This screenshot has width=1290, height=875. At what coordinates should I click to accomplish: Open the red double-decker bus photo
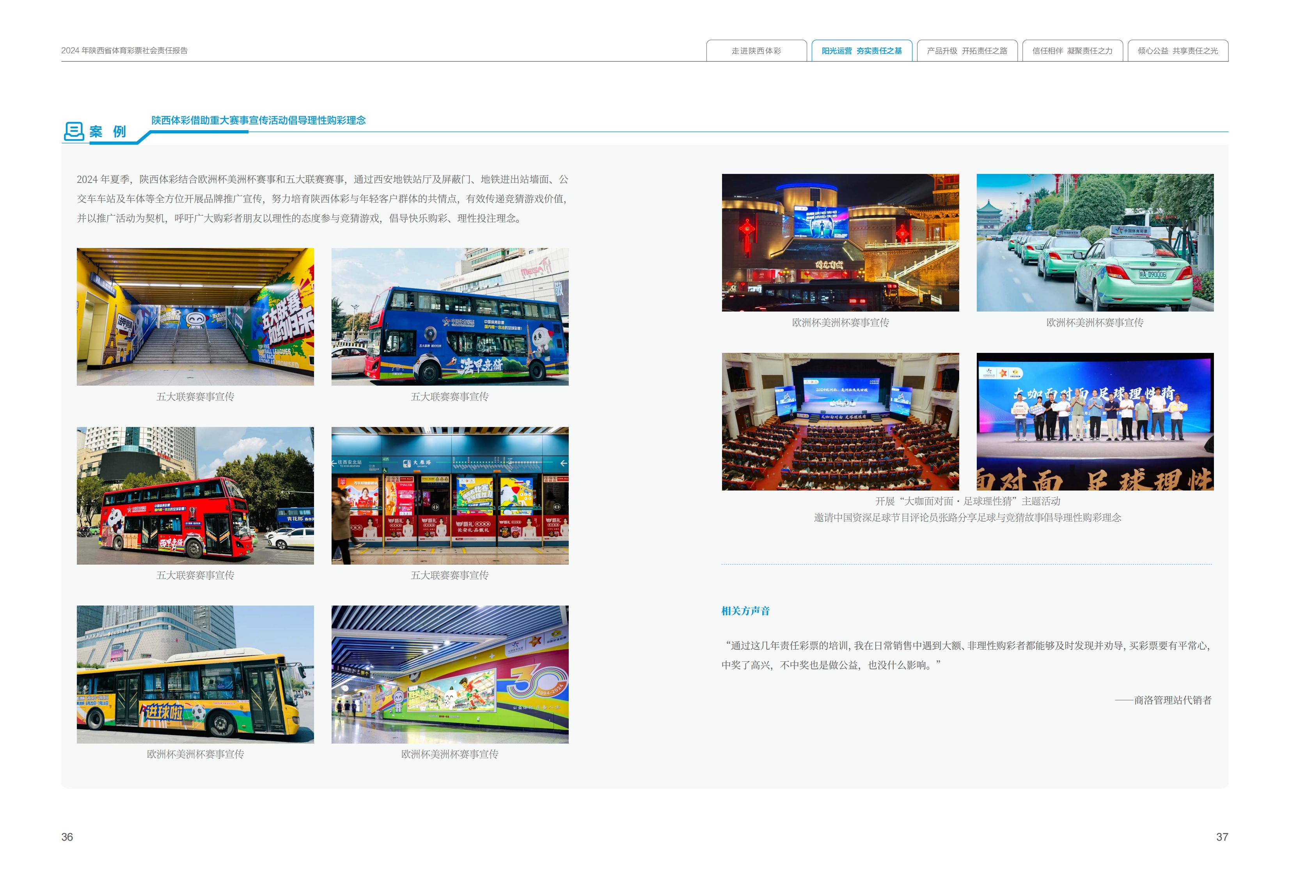click(195, 496)
